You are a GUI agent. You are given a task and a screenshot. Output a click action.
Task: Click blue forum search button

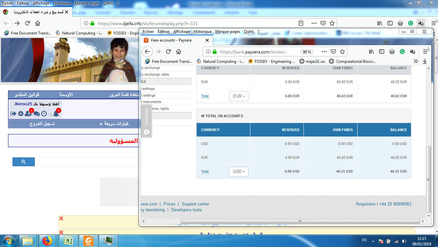coord(23,162)
